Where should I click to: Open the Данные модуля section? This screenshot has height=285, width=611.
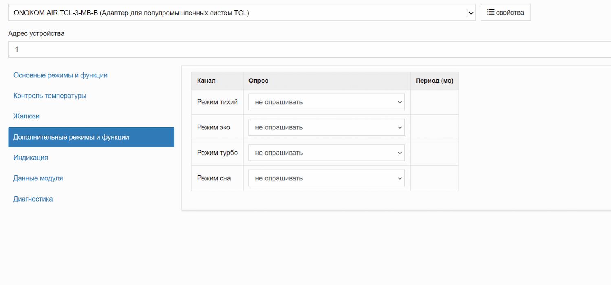point(38,178)
